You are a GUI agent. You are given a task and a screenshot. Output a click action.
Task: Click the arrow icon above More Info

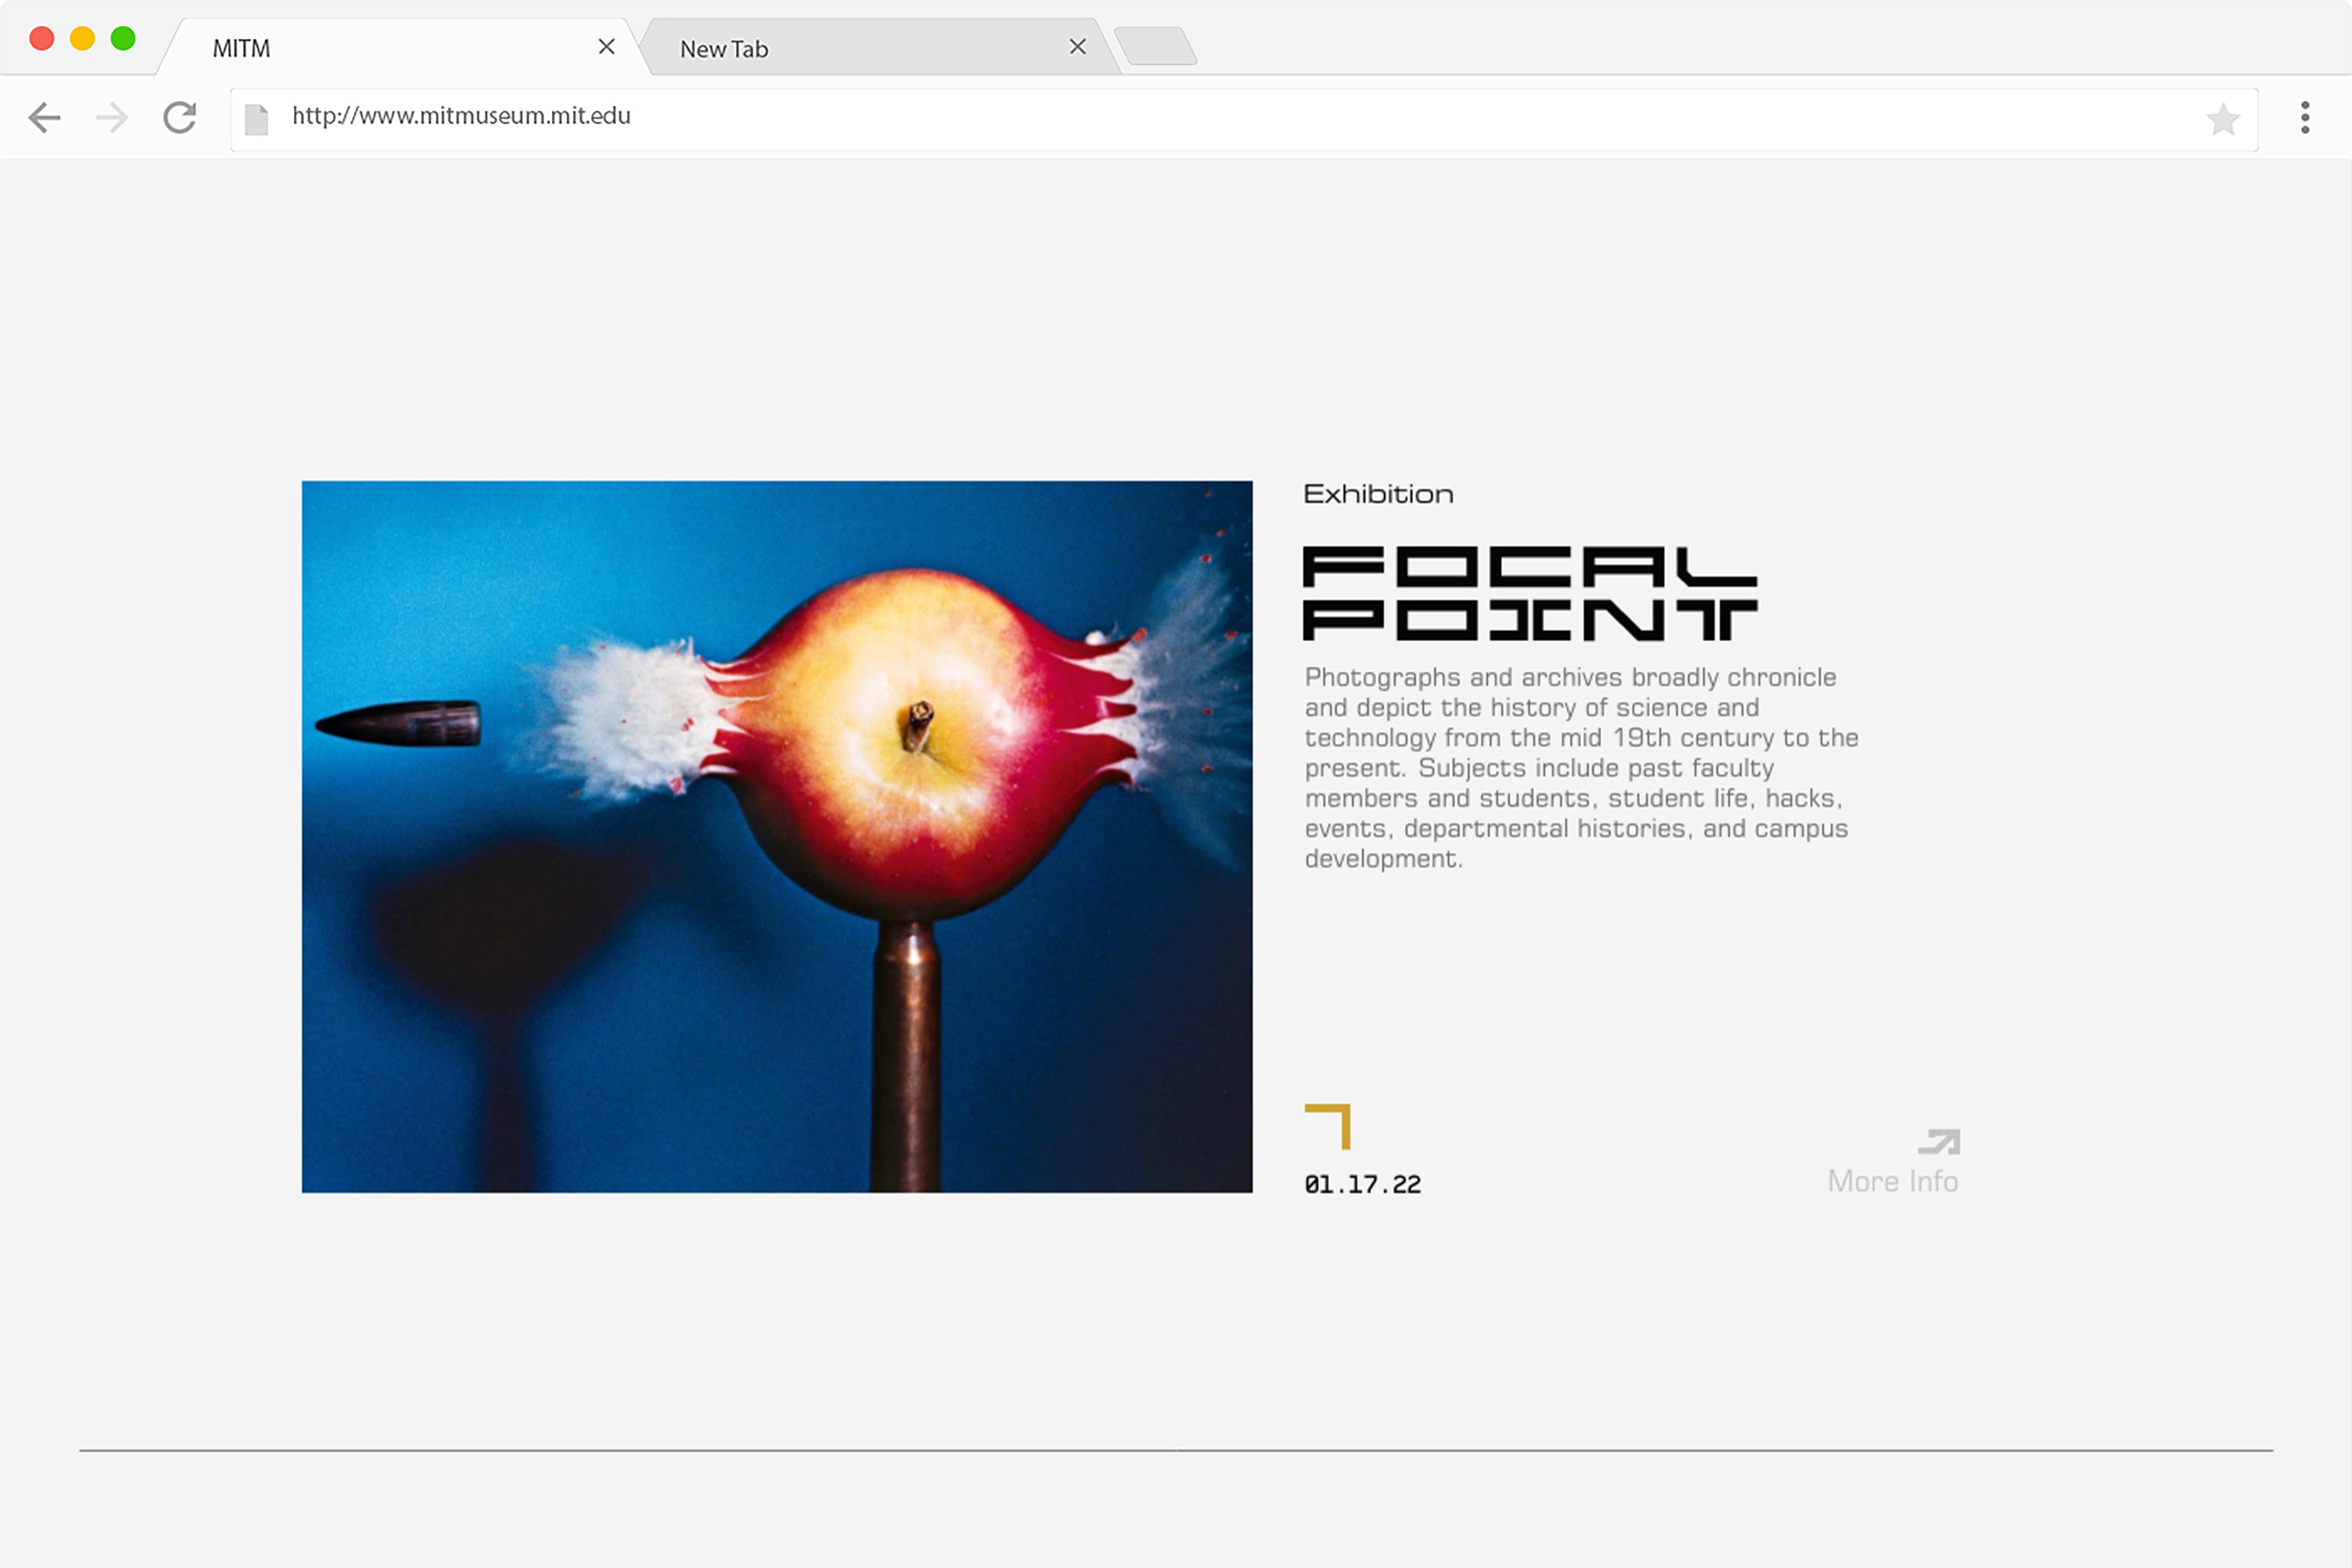pos(1939,1141)
